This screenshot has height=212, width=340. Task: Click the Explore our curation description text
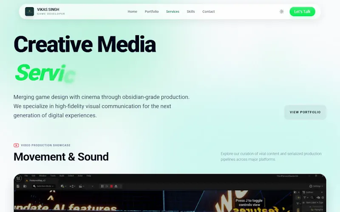tap(271, 156)
